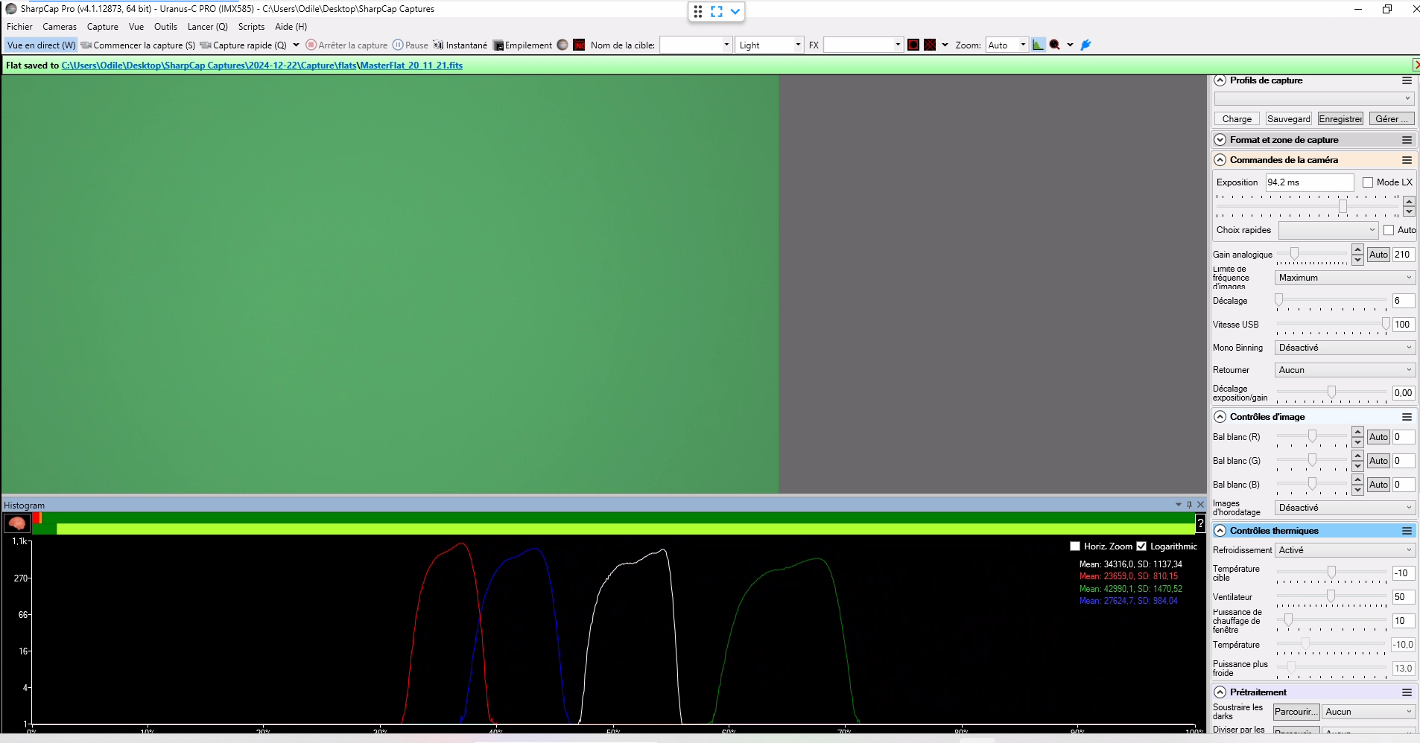Close the Histogram panel

1200,505
